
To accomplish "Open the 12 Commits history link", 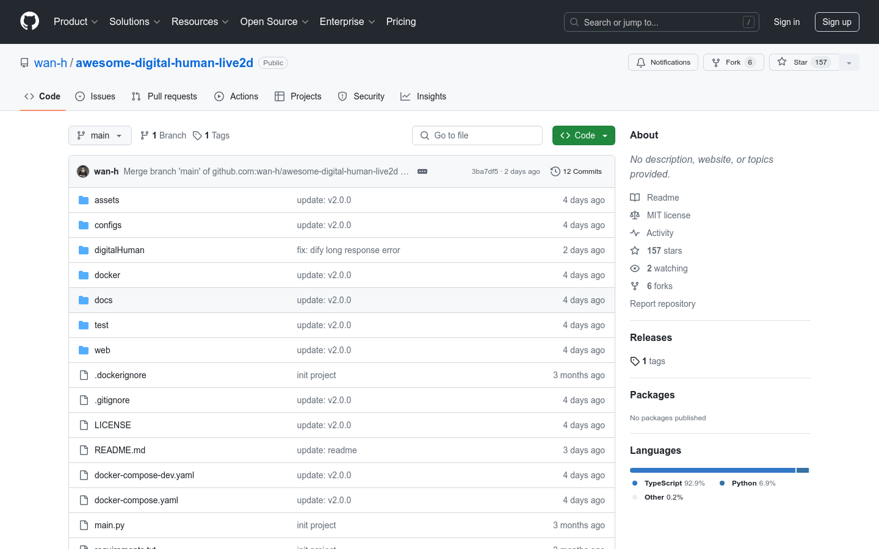I will tap(576, 171).
